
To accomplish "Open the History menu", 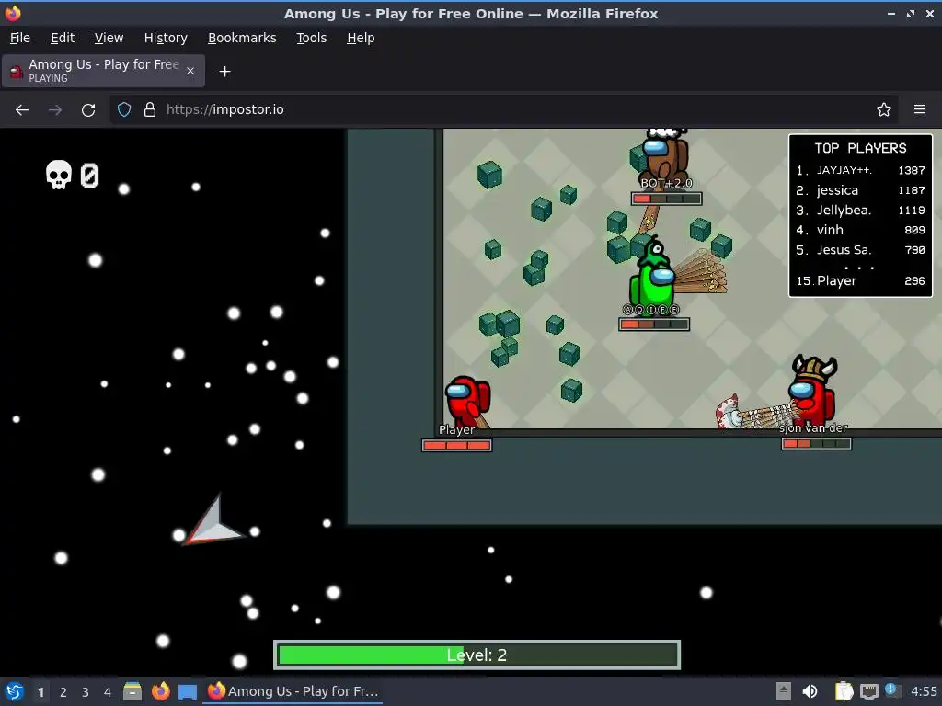I will tap(166, 38).
